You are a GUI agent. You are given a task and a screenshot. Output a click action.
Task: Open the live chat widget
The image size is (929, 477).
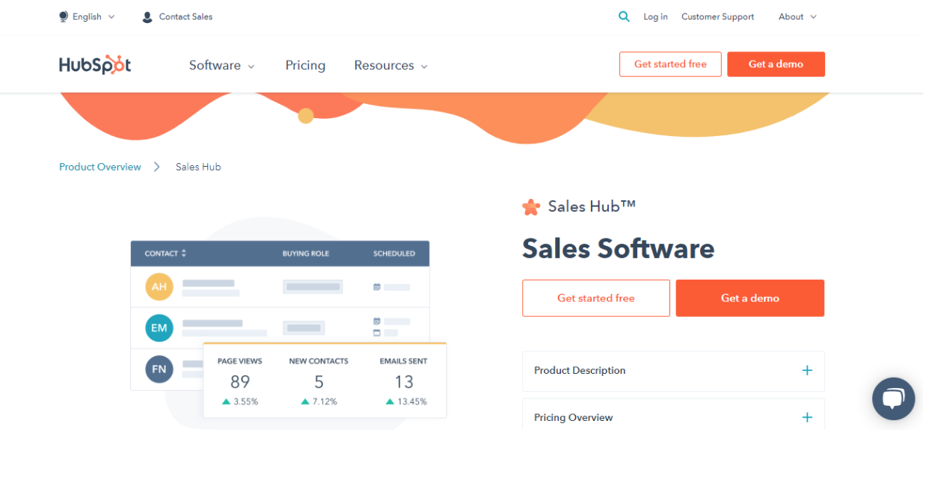click(x=893, y=398)
